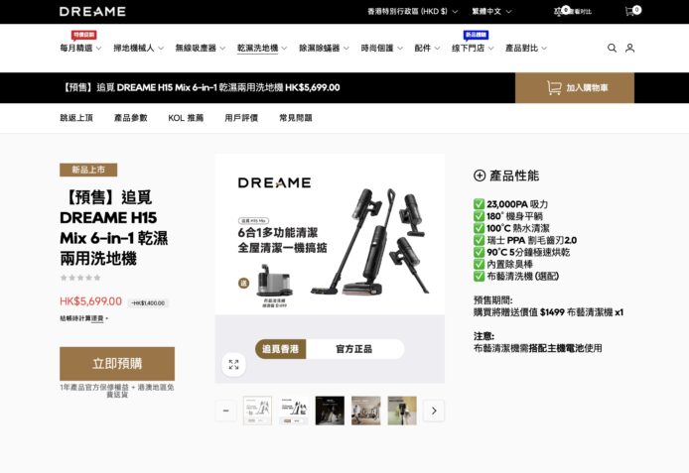The width and height of the screenshot is (689, 473).
Task: Open the 繁體中文 language dropdown
Action: 492,12
